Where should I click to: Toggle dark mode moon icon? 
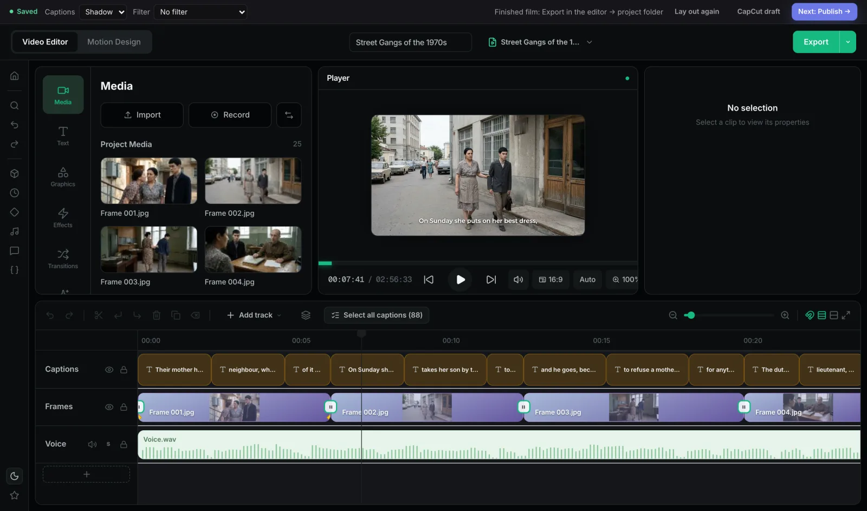[x=15, y=476]
